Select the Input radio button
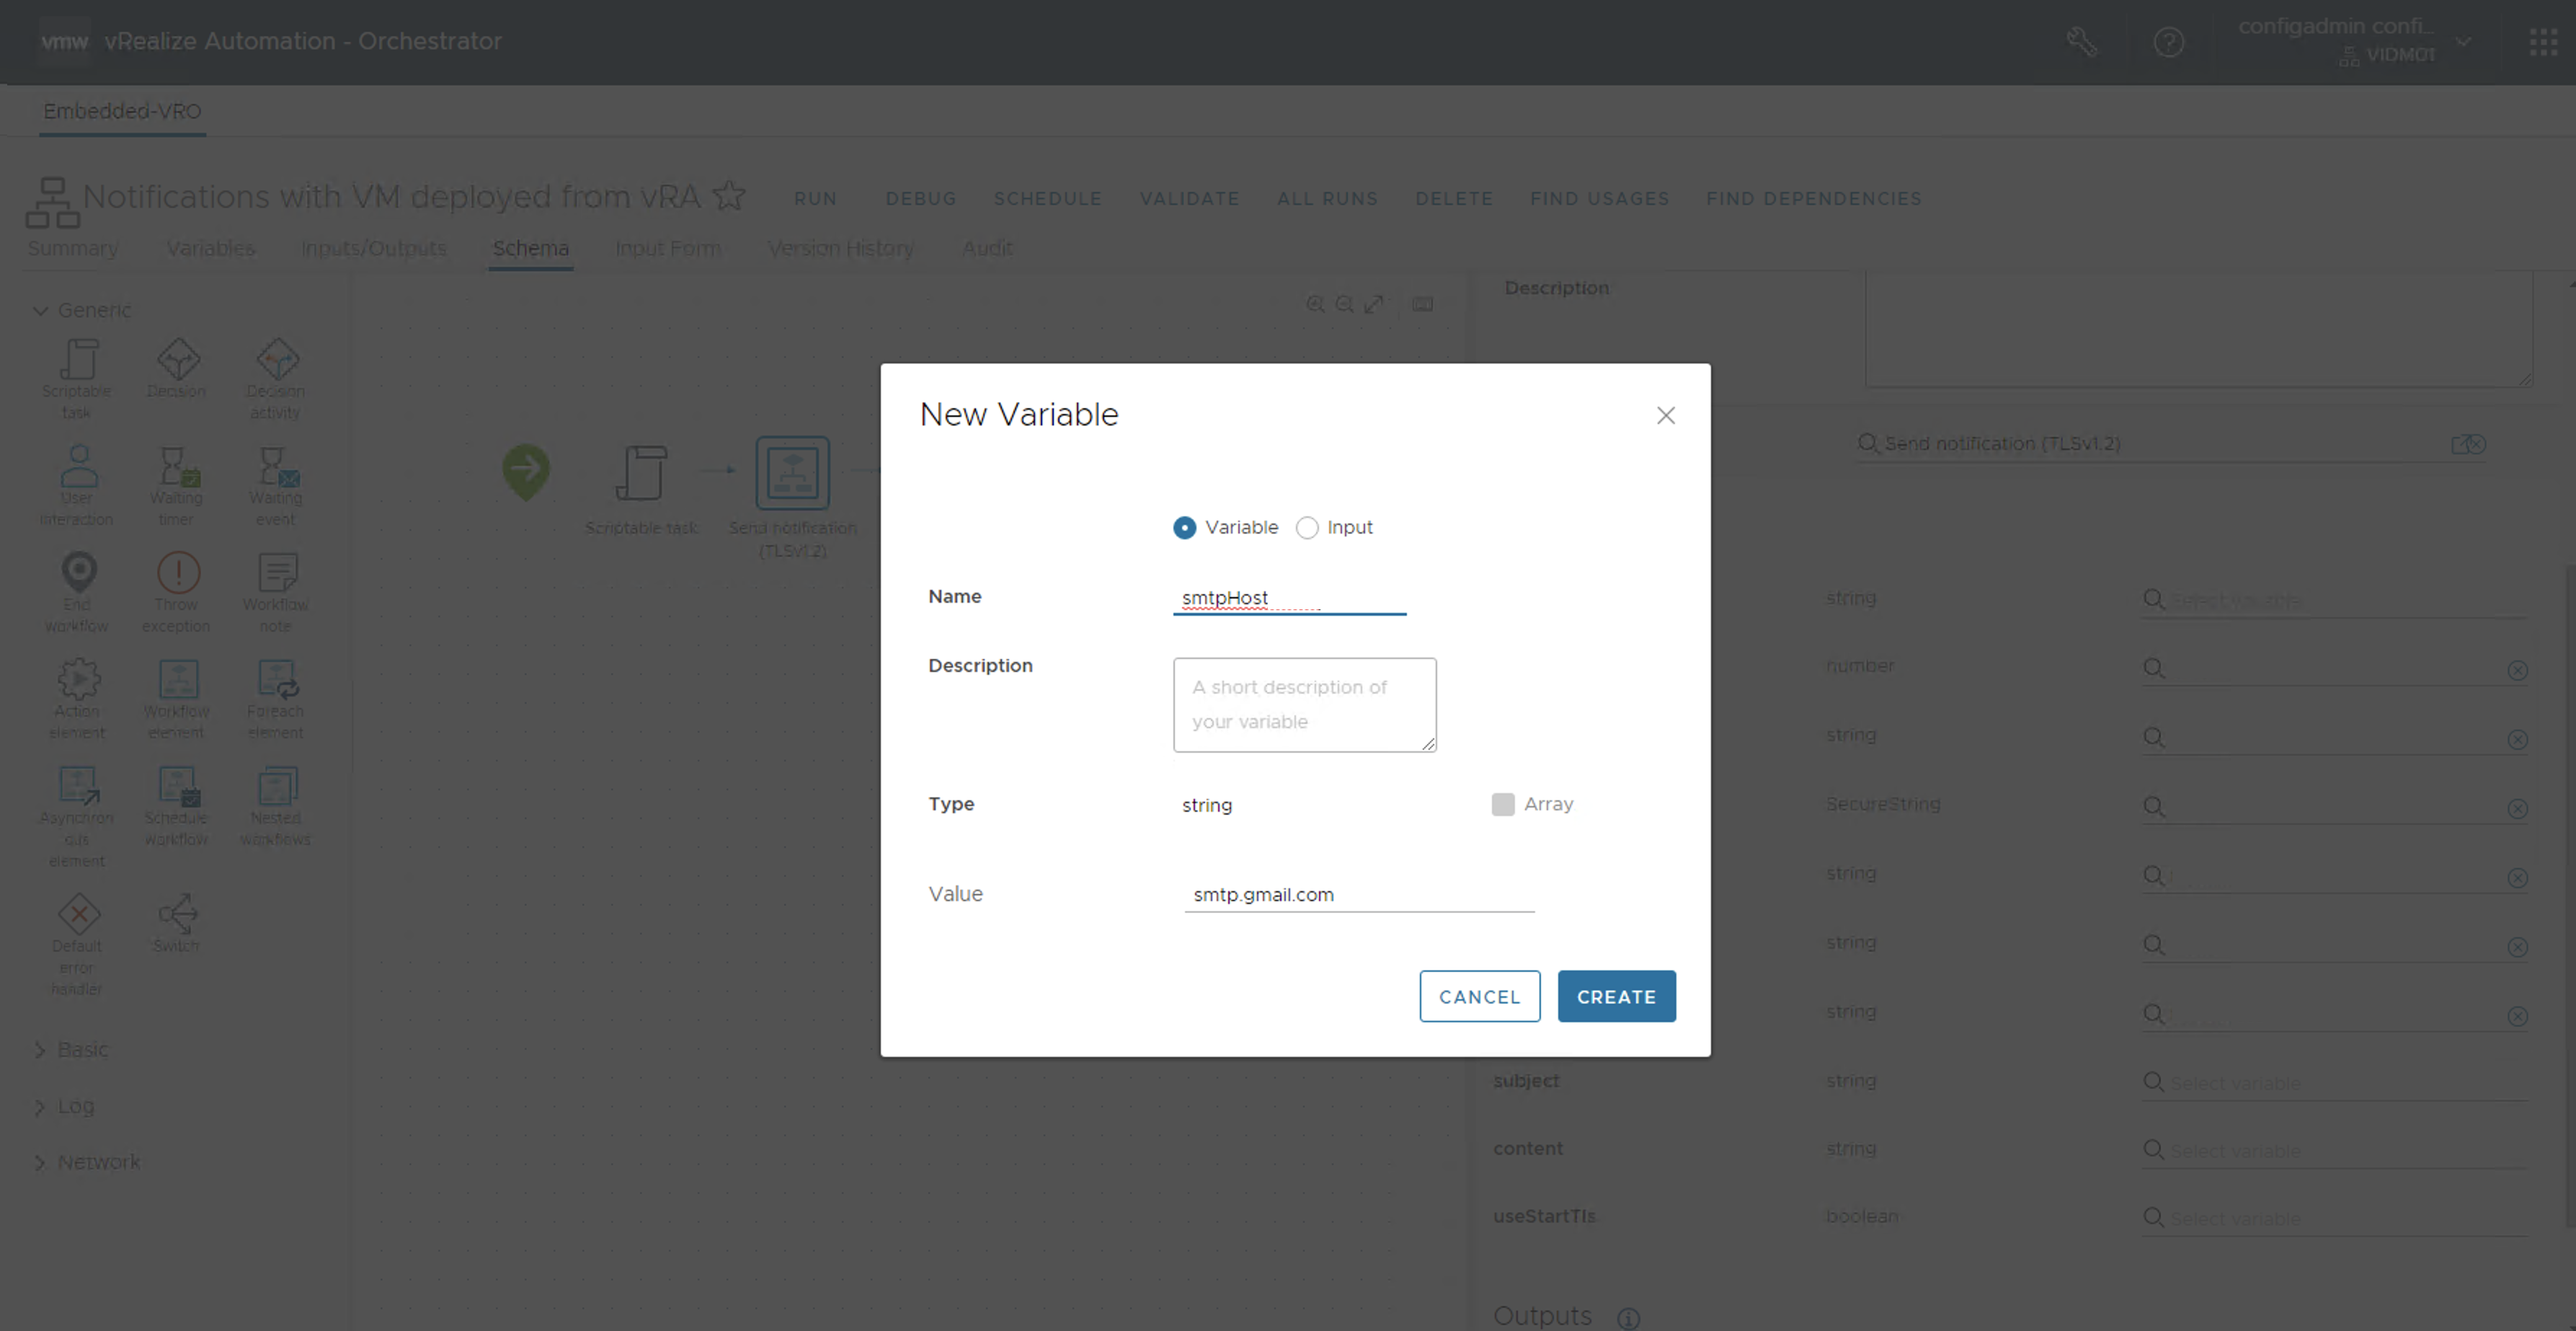This screenshot has width=2576, height=1331. pos(1307,528)
